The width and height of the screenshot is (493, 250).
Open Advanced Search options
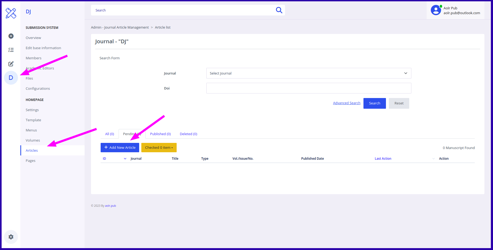coord(346,103)
